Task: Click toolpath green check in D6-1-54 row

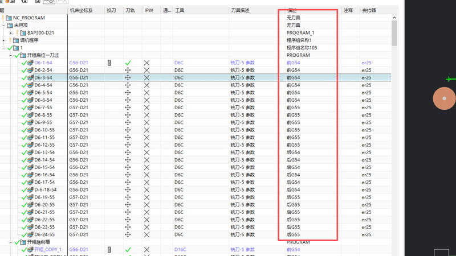Action: [128, 63]
